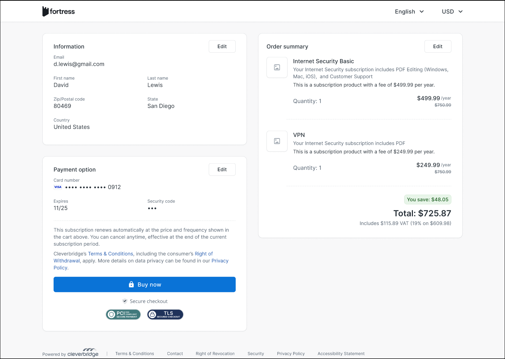Open the English language dropdown

(x=409, y=12)
